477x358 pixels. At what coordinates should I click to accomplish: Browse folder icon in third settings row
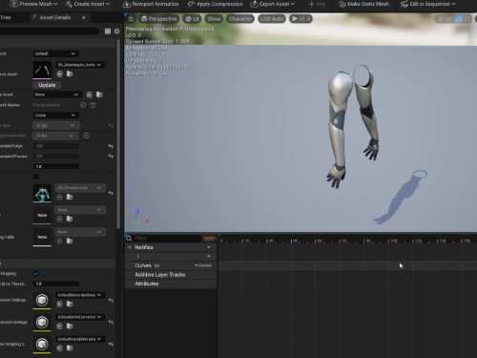click(x=70, y=348)
